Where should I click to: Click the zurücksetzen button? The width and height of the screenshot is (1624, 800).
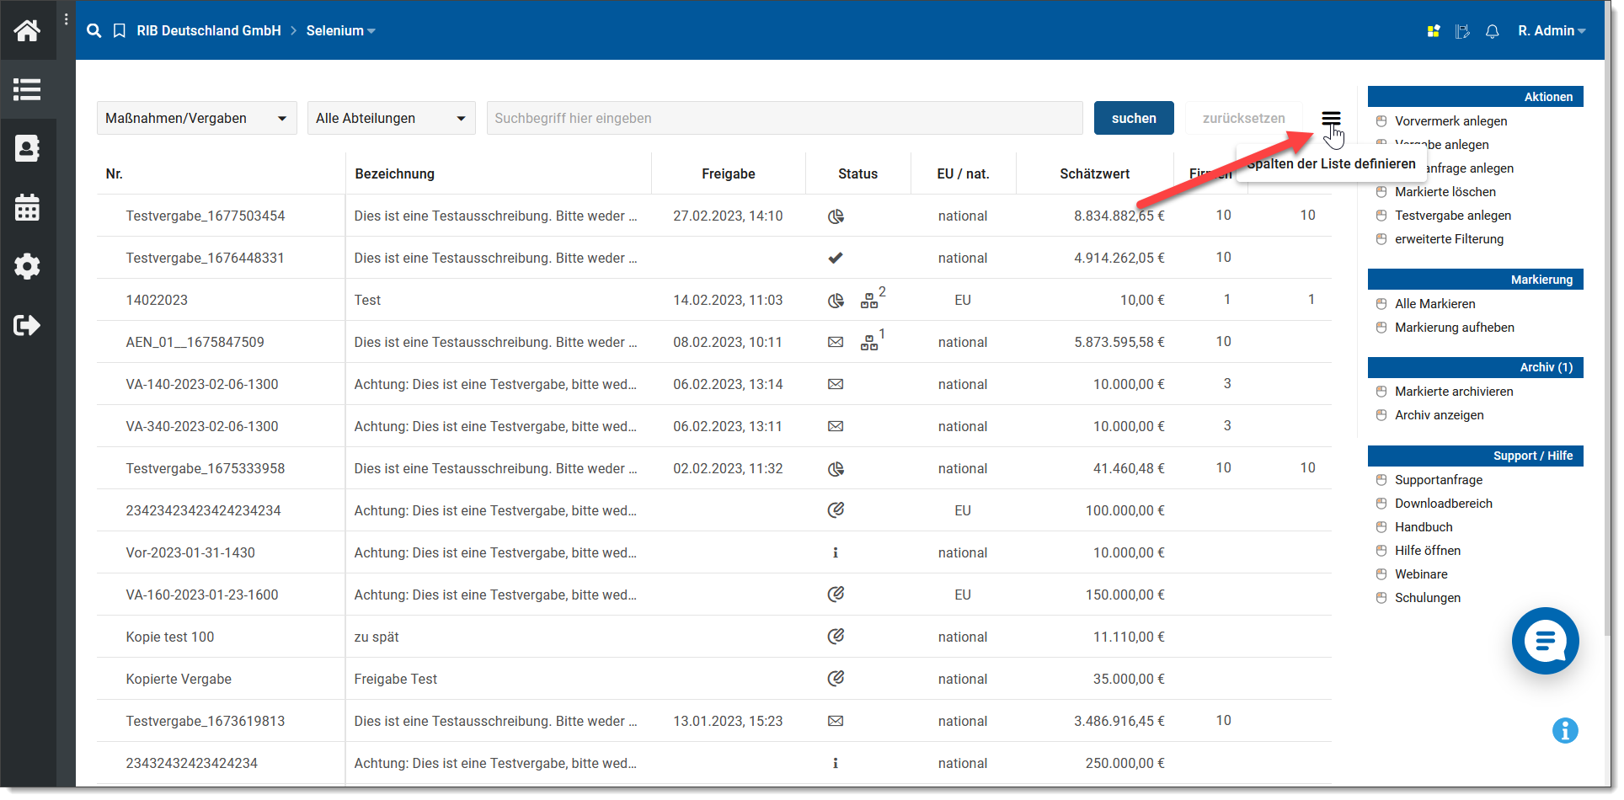pyautogui.click(x=1243, y=118)
